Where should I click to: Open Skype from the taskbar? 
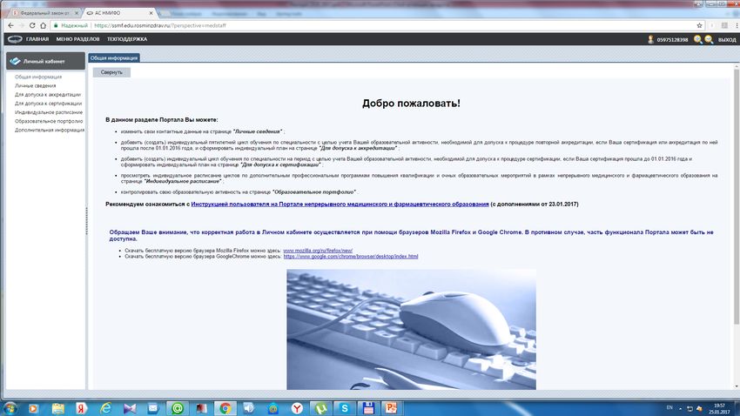[345, 408]
